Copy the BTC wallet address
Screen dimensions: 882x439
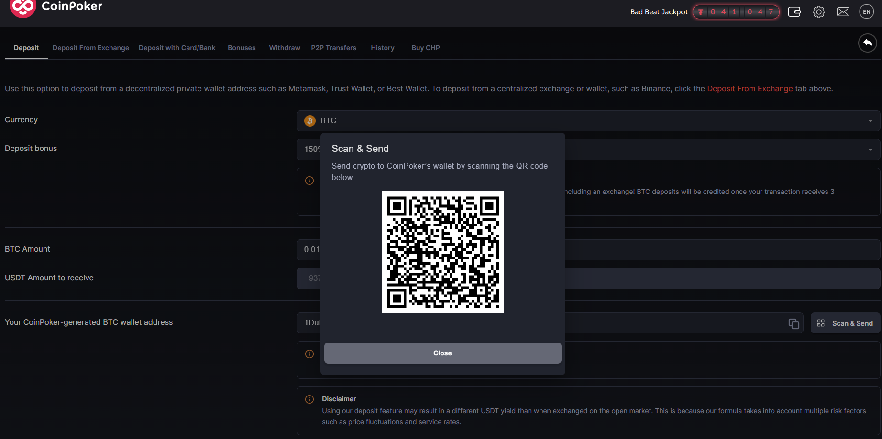pos(794,323)
